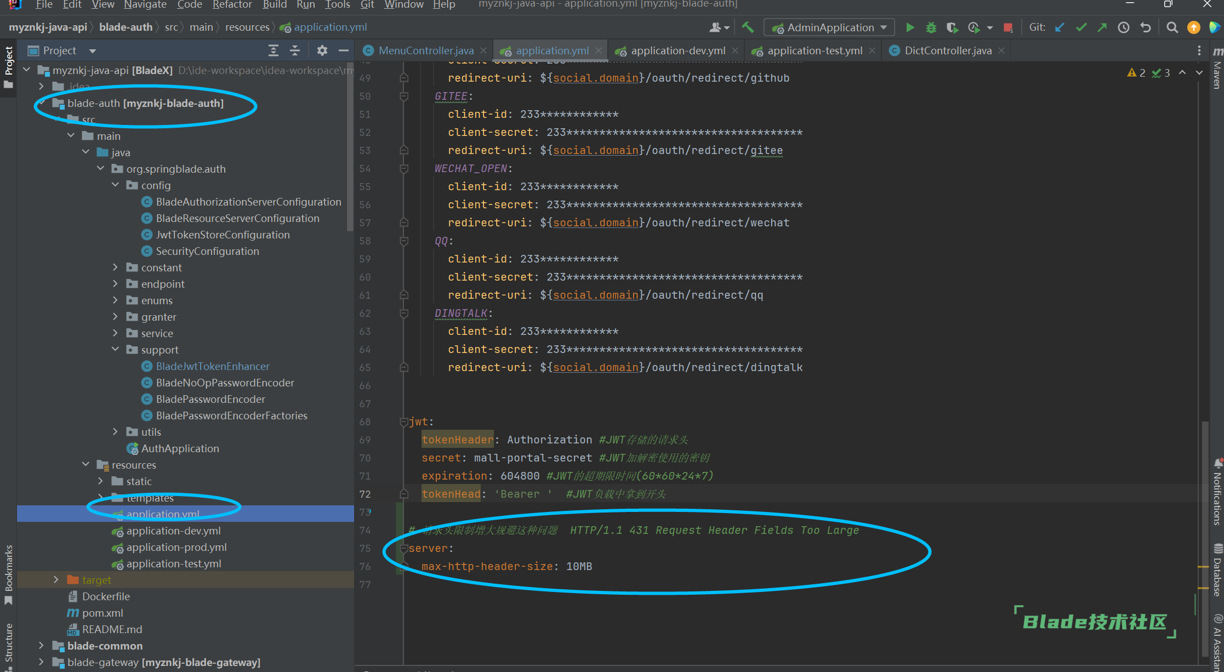
Task: Switch to DictController.java tab
Action: point(948,50)
